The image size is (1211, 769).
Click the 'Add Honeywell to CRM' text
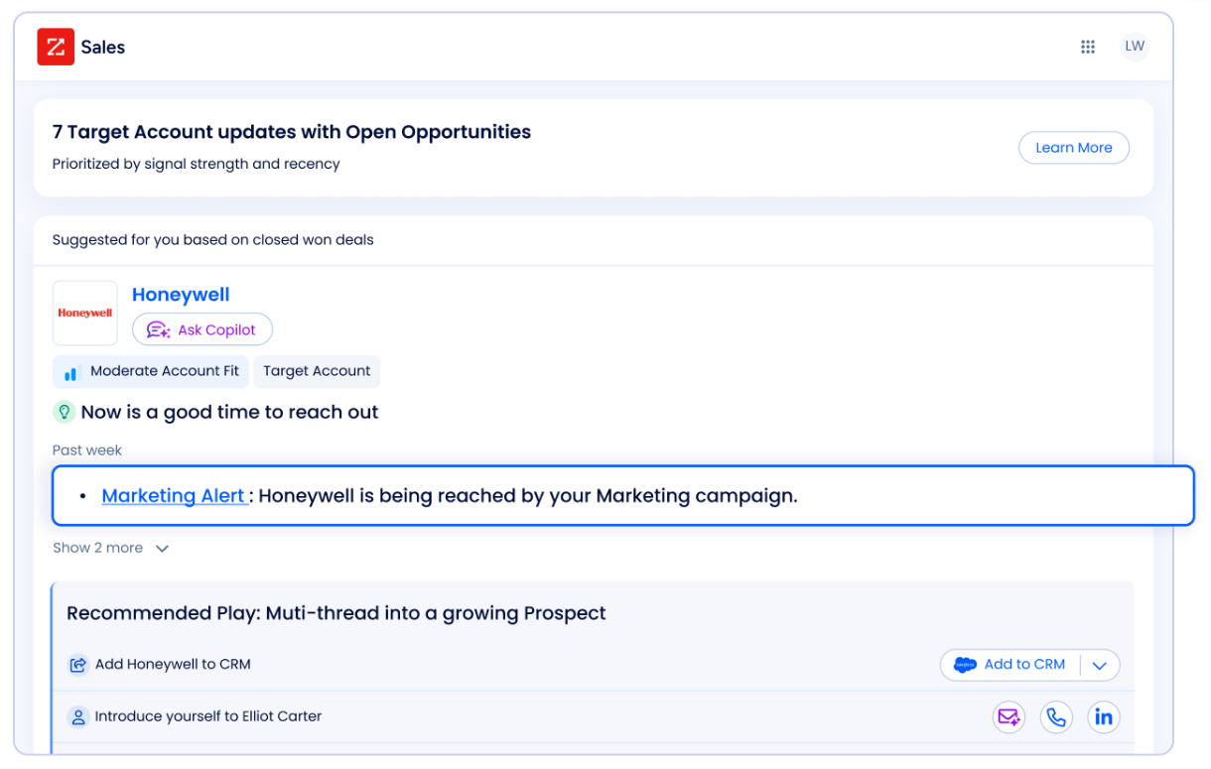coord(173,665)
